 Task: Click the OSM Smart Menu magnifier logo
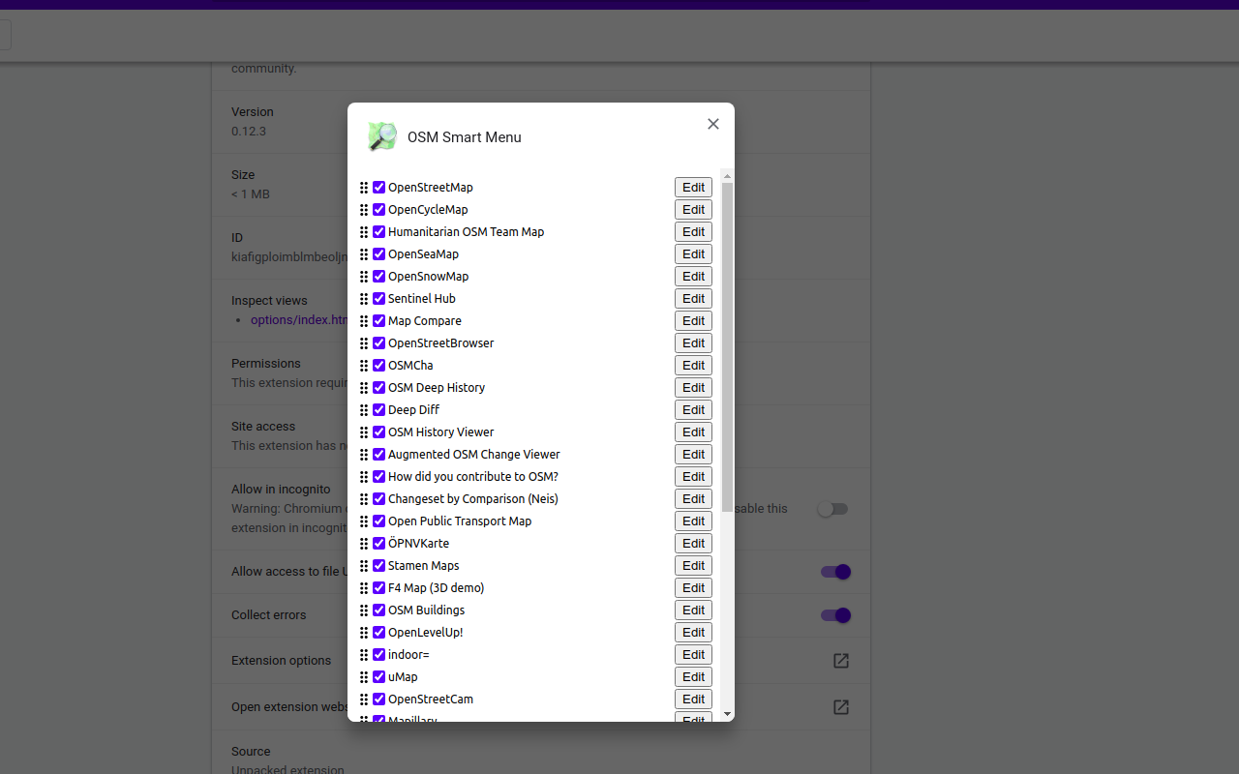click(x=382, y=136)
